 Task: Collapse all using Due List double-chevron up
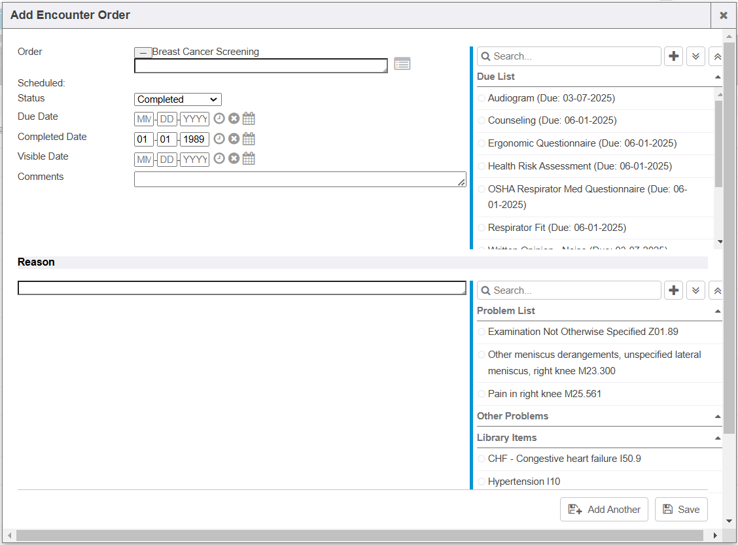(716, 56)
